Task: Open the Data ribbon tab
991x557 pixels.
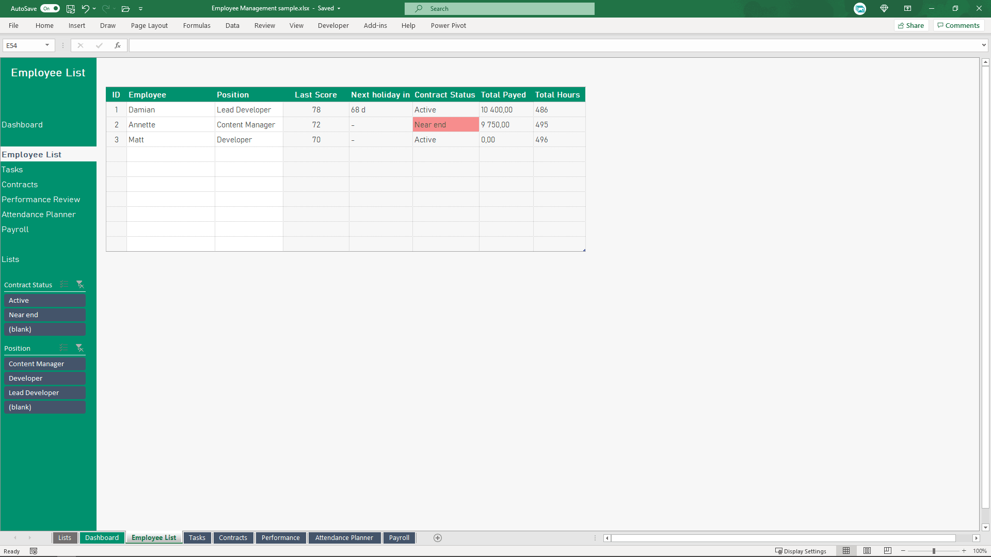Action: point(232,25)
